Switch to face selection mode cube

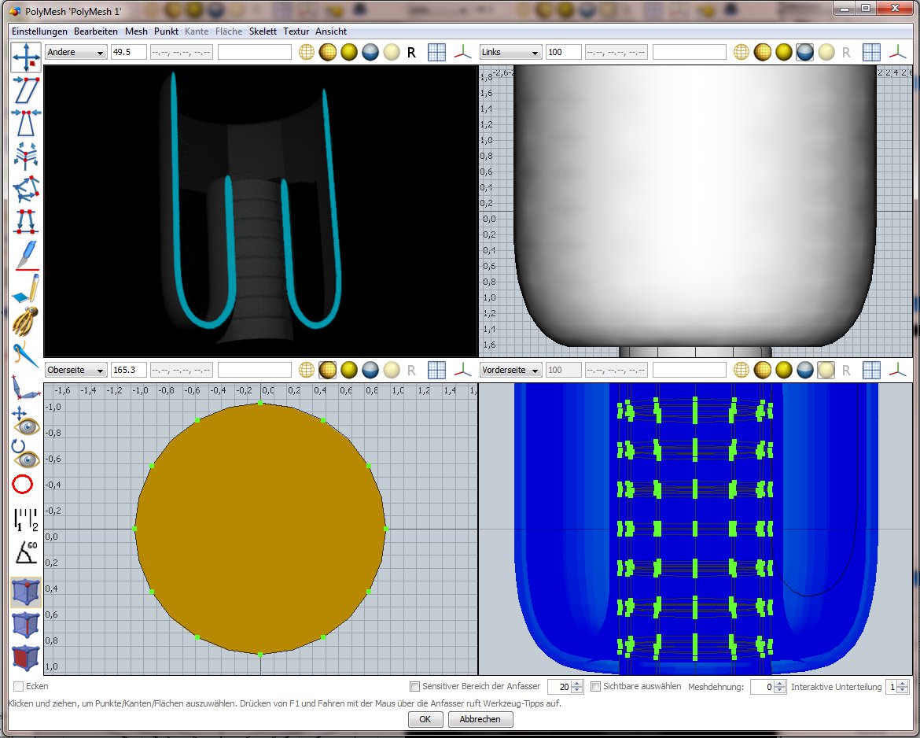point(26,658)
